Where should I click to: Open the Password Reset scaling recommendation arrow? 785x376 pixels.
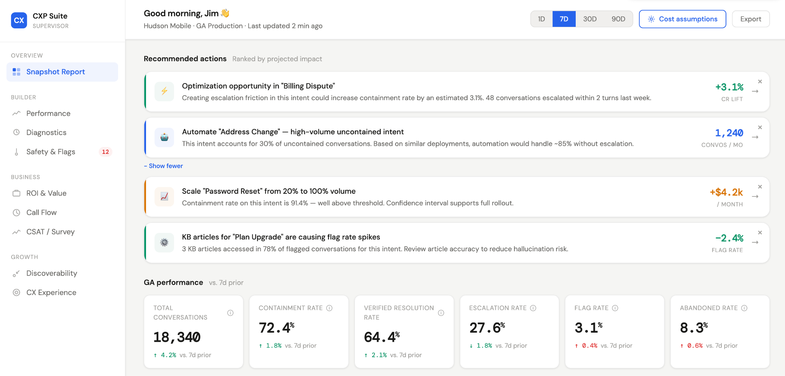(755, 197)
